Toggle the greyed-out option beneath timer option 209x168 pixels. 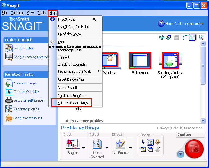click(x=157, y=149)
